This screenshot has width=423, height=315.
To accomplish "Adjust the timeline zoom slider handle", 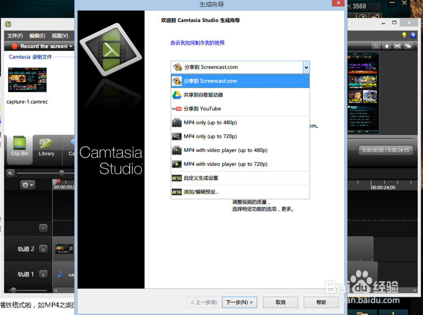I will click(x=61, y=173).
